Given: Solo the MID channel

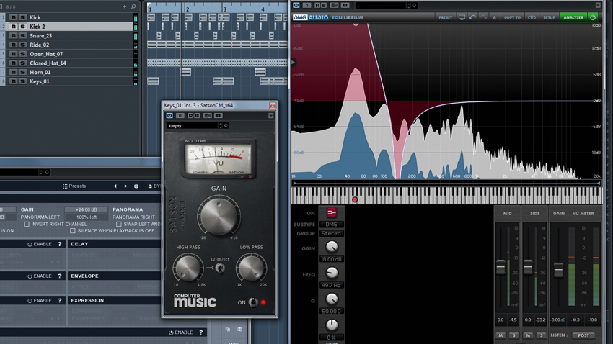Looking at the screenshot, I should [x=513, y=335].
